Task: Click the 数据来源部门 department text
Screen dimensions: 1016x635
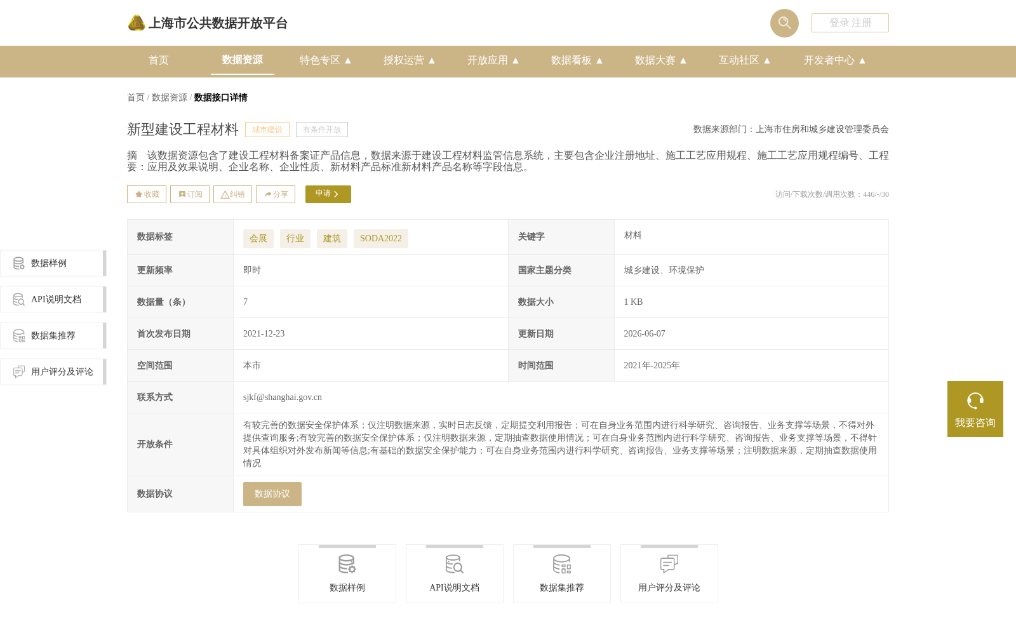Action: click(x=791, y=130)
